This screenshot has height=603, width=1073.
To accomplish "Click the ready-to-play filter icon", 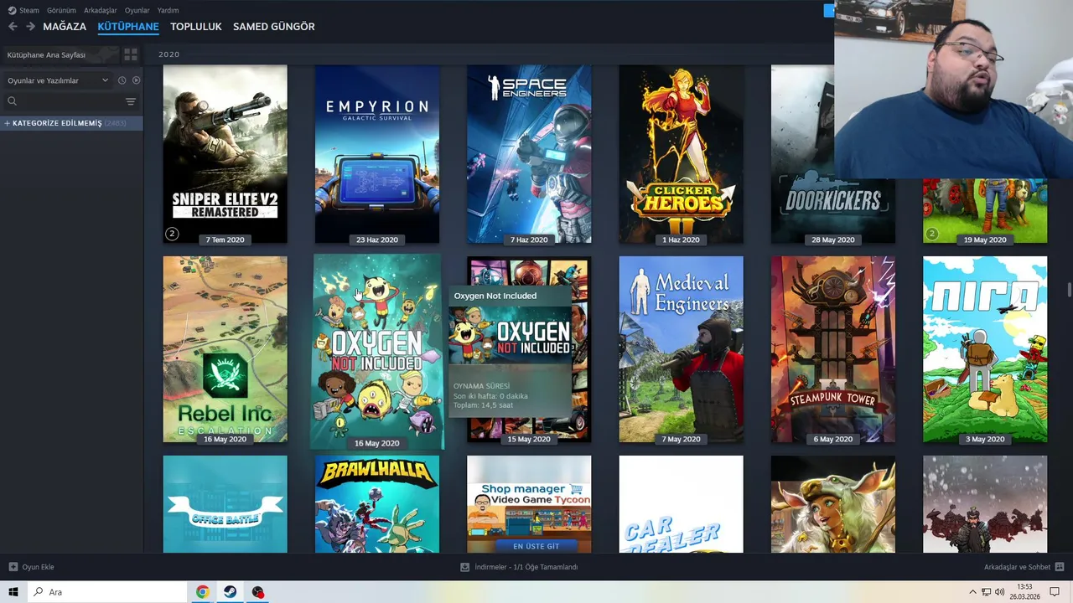I will pos(136,80).
